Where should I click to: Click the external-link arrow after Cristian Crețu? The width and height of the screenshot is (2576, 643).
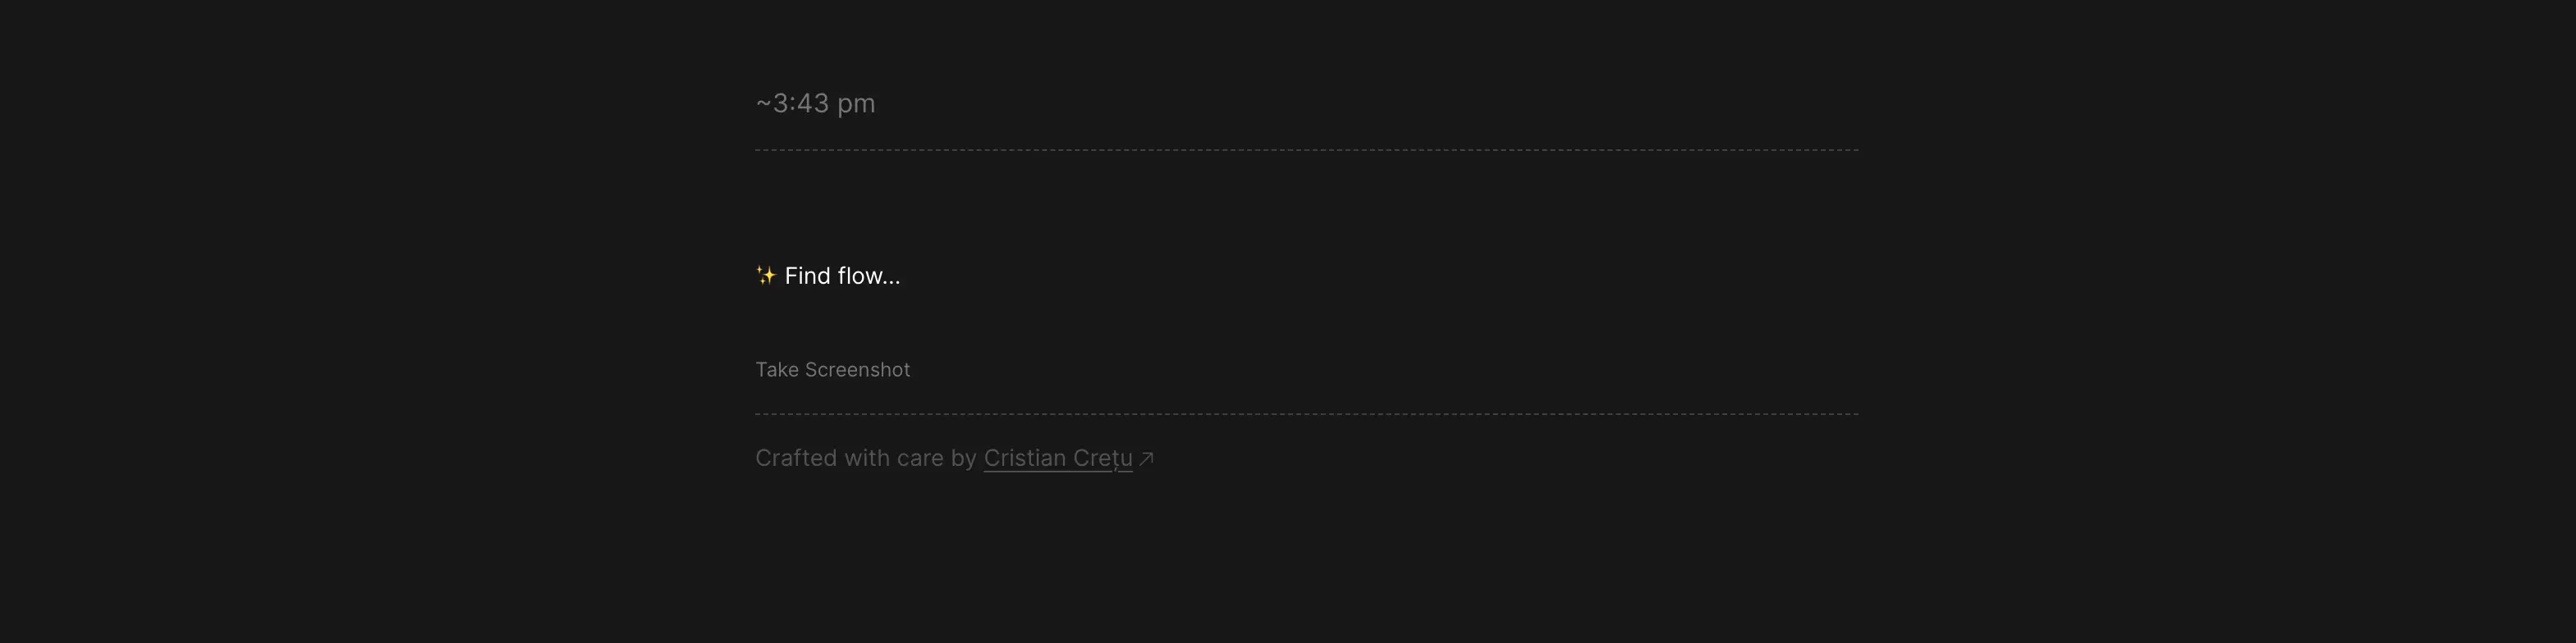[1147, 458]
